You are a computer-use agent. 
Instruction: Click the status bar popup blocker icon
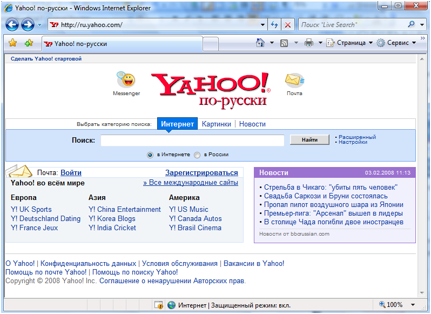[x=159, y=305]
